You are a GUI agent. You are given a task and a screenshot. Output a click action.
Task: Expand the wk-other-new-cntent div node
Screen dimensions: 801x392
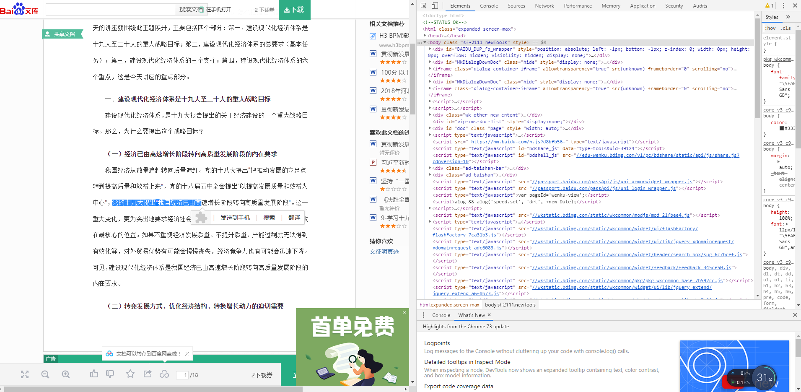(x=430, y=115)
